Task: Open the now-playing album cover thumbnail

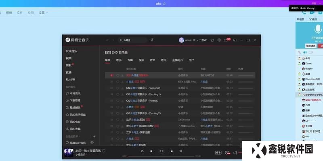Action: coord(69,153)
